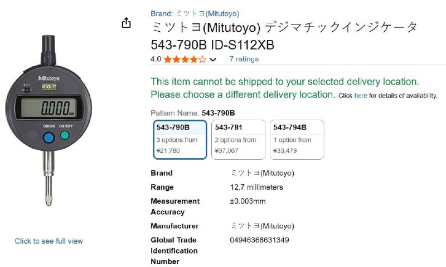Screen dimensions: 446x267
Task: Click the orange star rating icons
Action: tap(185, 59)
